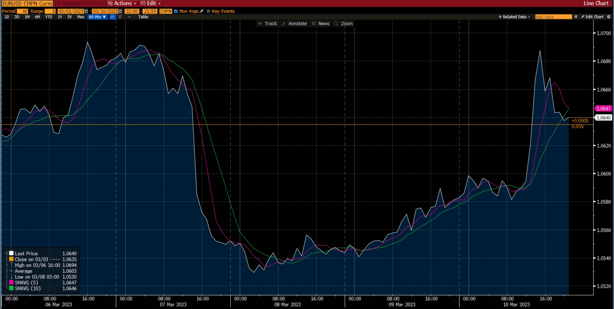Switch to the Table view
Viewport: 614px width, 309px height.
(143, 17)
